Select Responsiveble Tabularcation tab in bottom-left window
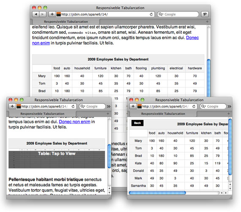 tap(42, 114)
